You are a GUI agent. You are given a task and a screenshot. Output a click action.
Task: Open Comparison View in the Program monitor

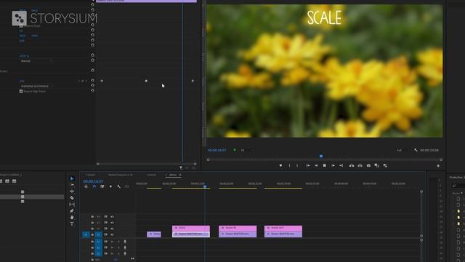click(376, 165)
